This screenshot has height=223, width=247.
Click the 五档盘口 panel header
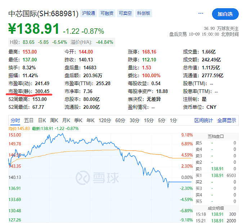[x=216, y=136]
